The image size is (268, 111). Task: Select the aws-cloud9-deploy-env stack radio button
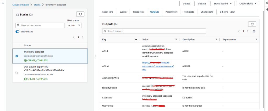[17, 73]
